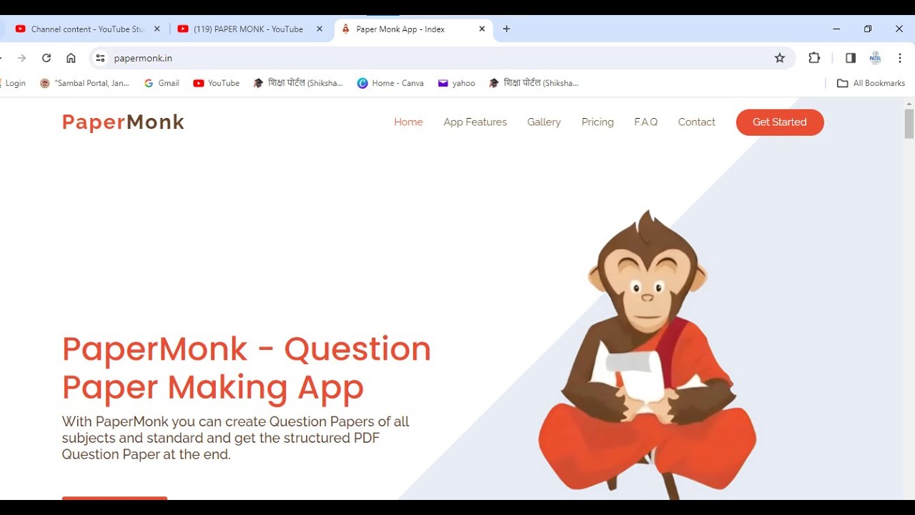This screenshot has width=915, height=515.
Task: Open F.A.Q in site navigation
Action: pos(646,122)
